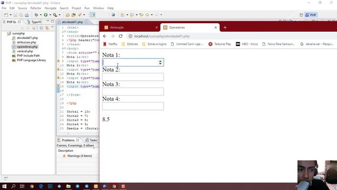
Task: Switch to the Problems tab
Action: coord(68,140)
